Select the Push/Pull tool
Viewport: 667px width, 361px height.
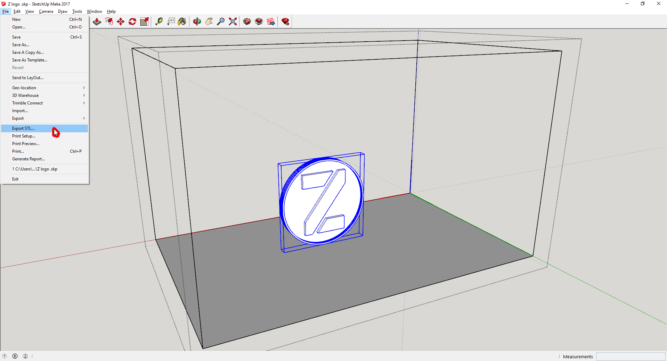(x=97, y=22)
